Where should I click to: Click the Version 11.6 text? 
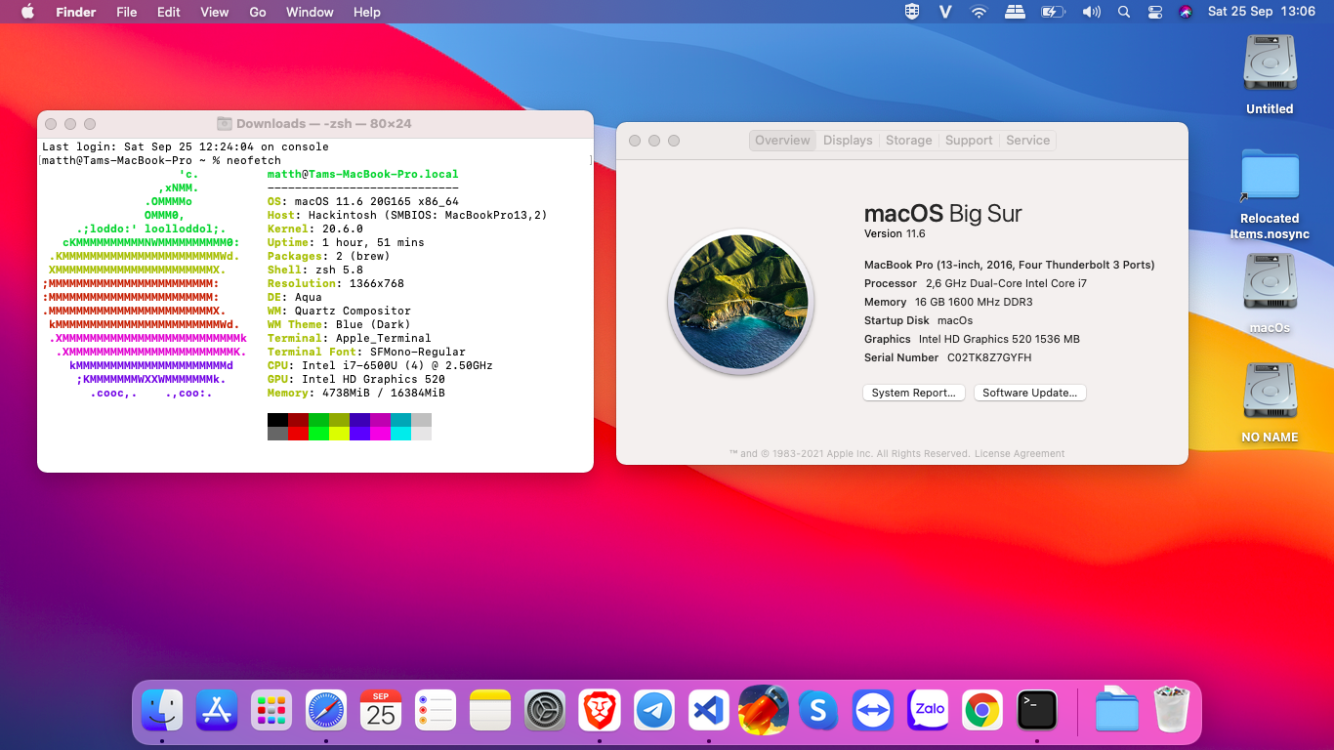pyautogui.click(x=895, y=234)
